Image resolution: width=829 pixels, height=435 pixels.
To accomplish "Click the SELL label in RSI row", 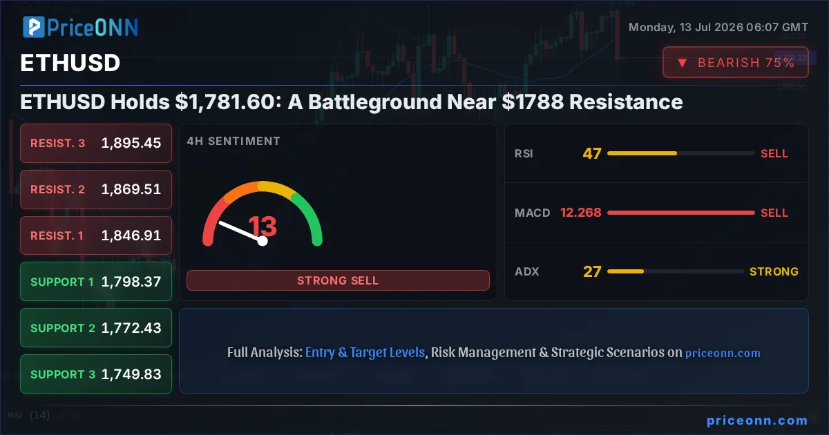I will point(774,153).
